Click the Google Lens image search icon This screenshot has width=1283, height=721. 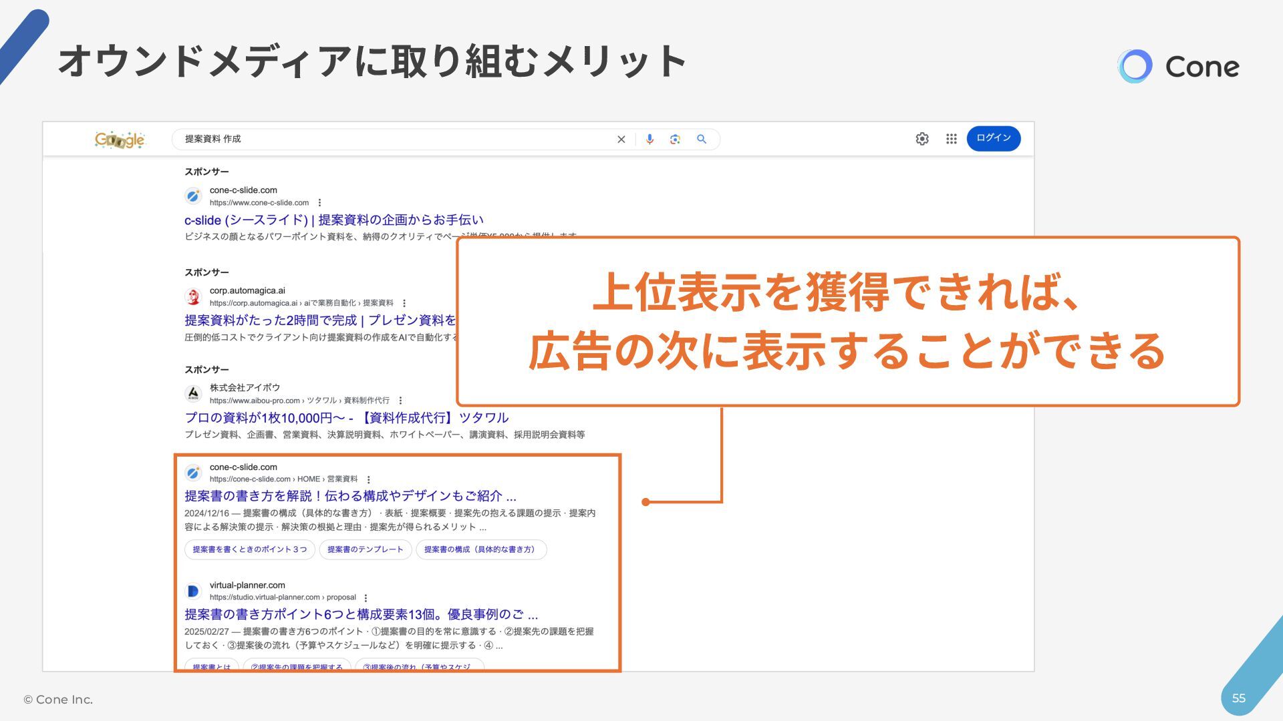pyautogui.click(x=675, y=139)
